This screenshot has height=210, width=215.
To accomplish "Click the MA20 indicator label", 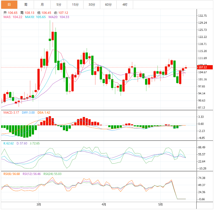I will point(59,17).
